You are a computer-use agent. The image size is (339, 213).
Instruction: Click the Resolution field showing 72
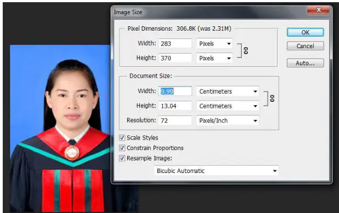pos(175,120)
